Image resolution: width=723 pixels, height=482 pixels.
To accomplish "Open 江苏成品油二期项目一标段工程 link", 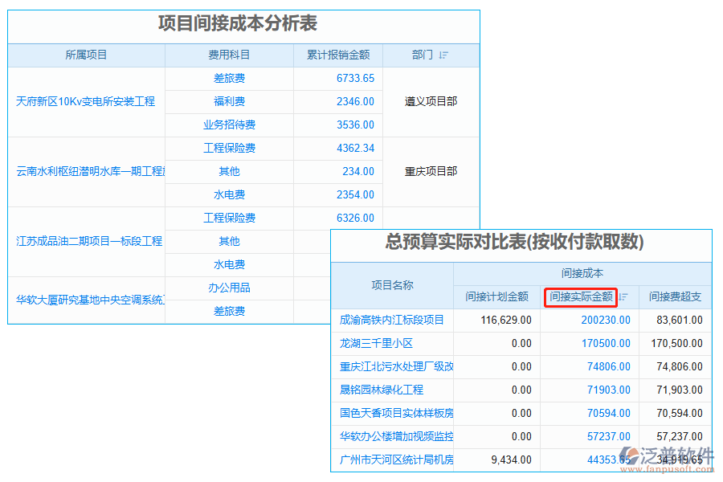I will point(86,241).
